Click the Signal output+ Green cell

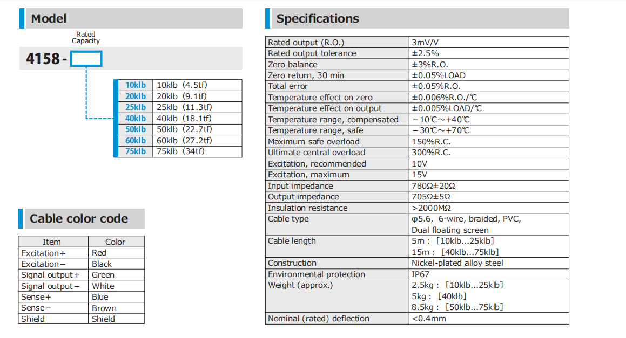click(116, 275)
